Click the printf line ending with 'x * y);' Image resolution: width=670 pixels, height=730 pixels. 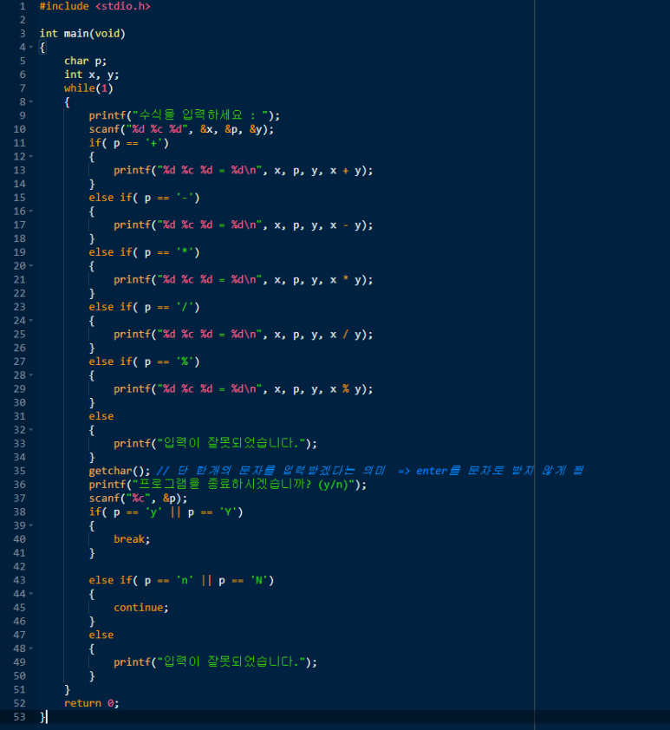click(x=244, y=280)
